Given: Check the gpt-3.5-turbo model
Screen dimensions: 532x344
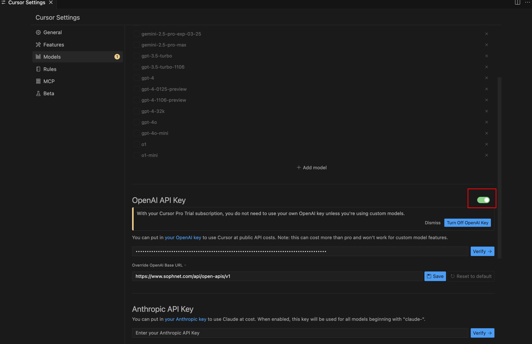Looking at the screenshot, I should pyautogui.click(x=137, y=56).
